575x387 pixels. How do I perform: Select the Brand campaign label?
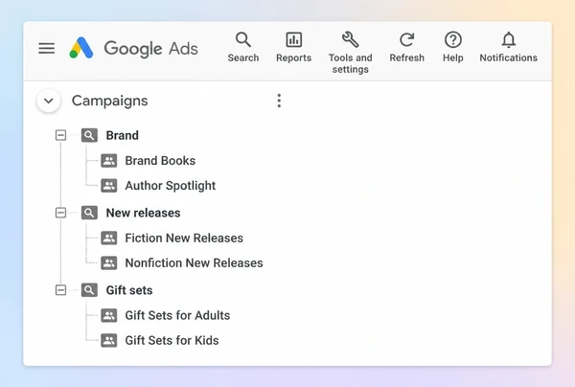click(122, 135)
